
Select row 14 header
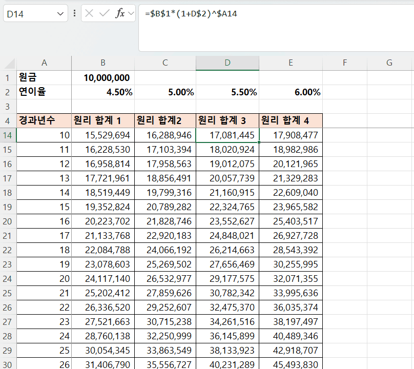pos(8,135)
